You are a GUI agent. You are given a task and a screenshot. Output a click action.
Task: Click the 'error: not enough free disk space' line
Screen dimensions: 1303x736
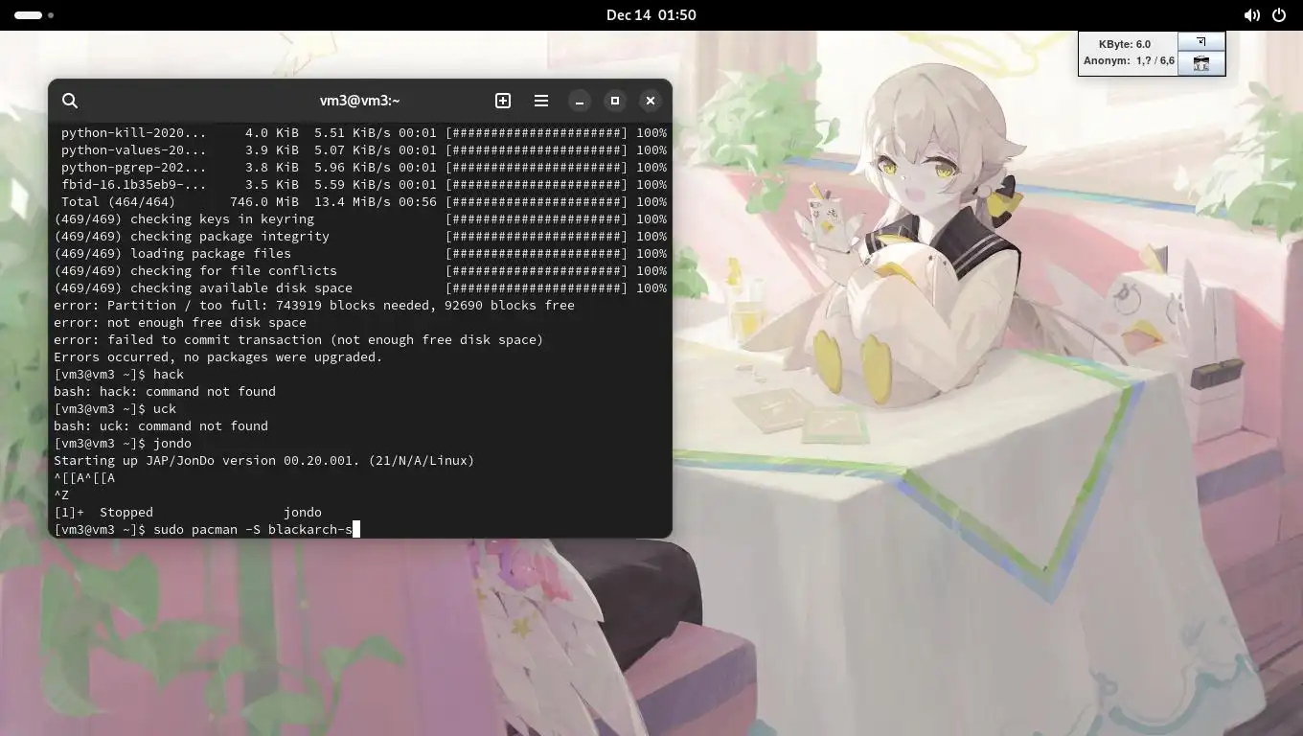coord(180,322)
